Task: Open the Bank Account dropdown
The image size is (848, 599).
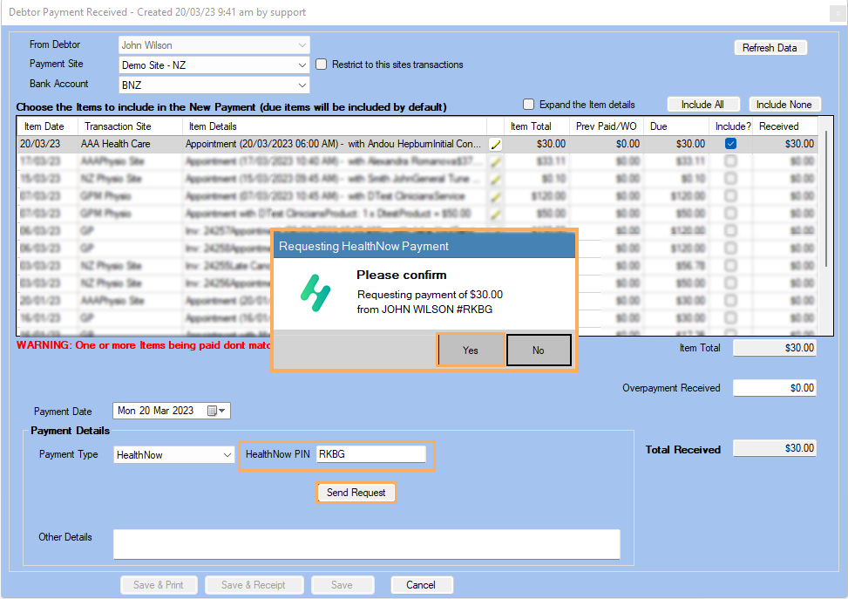Action: [302, 85]
